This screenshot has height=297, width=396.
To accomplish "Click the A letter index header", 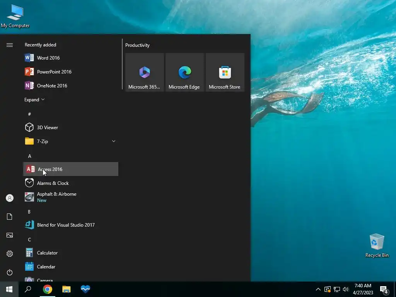I will 29,156.
